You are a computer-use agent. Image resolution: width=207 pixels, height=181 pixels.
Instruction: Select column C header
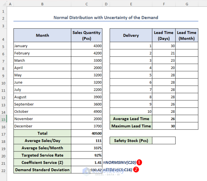coord(86,4)
